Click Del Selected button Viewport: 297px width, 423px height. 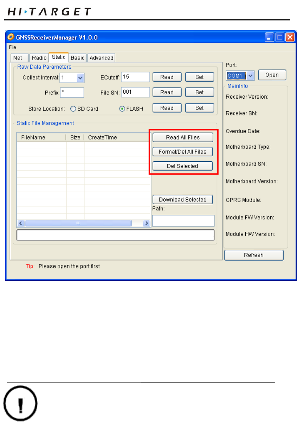pyautogui.click(x=183, y=166)
